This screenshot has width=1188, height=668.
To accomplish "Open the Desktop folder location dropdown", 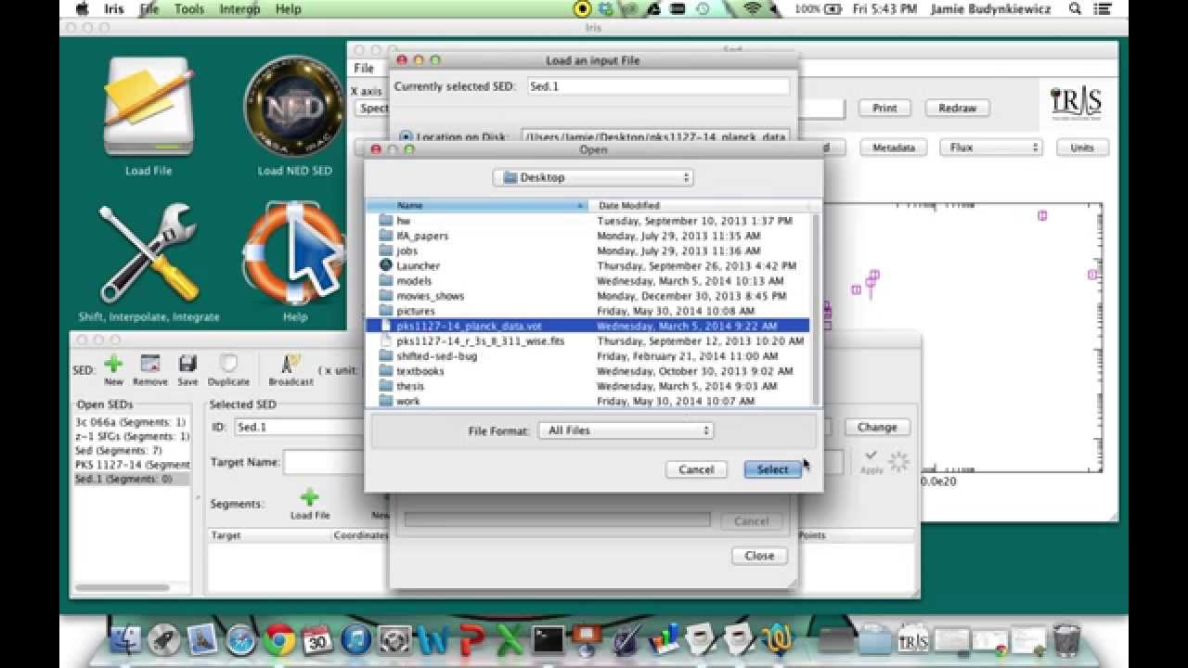I will click(593, 177).
